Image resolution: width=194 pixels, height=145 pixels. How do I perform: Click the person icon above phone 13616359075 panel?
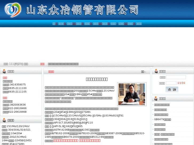[4, 71]
